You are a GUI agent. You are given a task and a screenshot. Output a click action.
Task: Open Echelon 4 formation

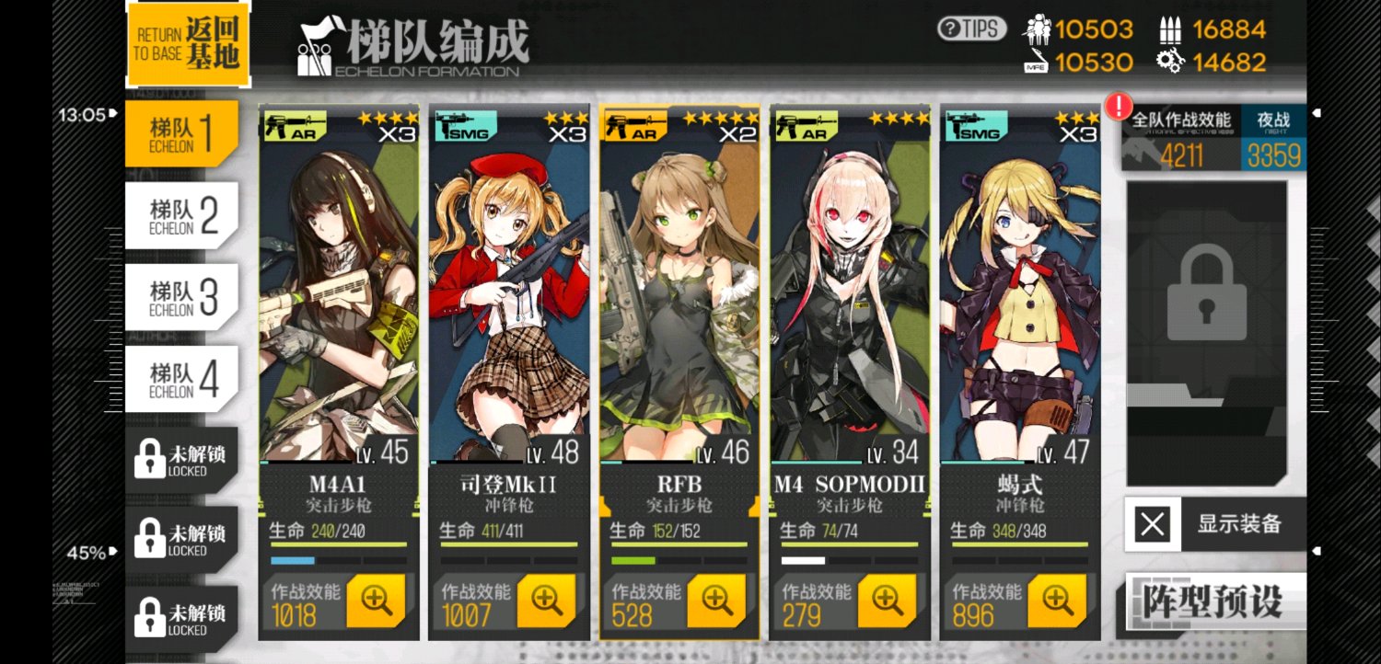point(181,379)
